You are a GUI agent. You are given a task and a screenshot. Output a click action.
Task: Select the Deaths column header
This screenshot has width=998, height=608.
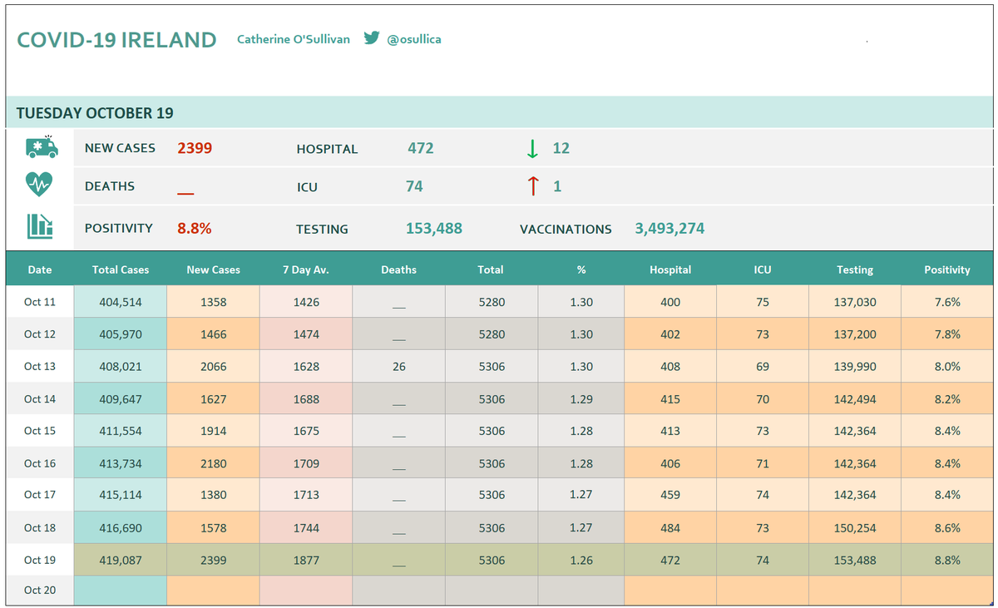(399, 269)
